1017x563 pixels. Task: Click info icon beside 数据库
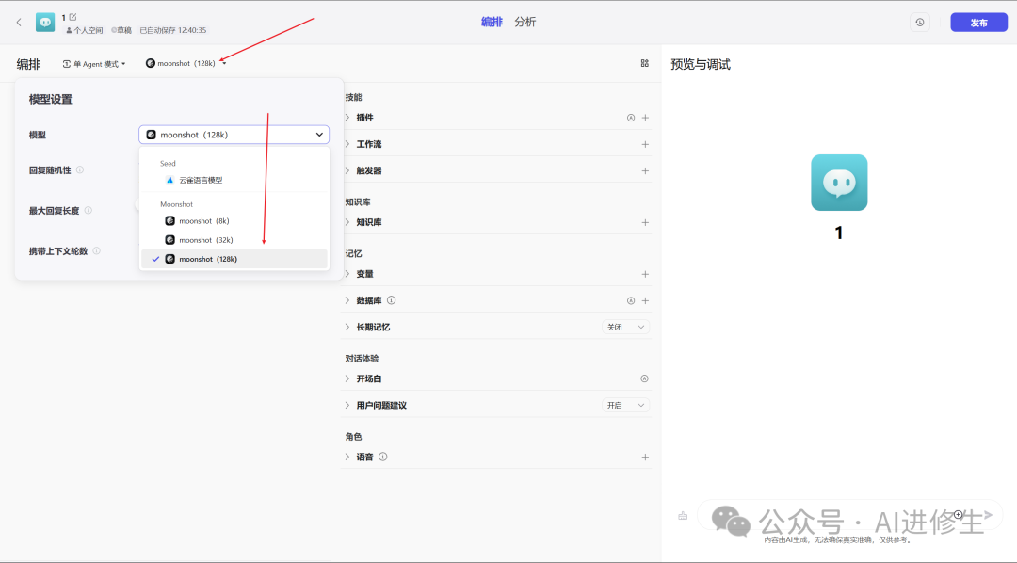coord(391,300)
